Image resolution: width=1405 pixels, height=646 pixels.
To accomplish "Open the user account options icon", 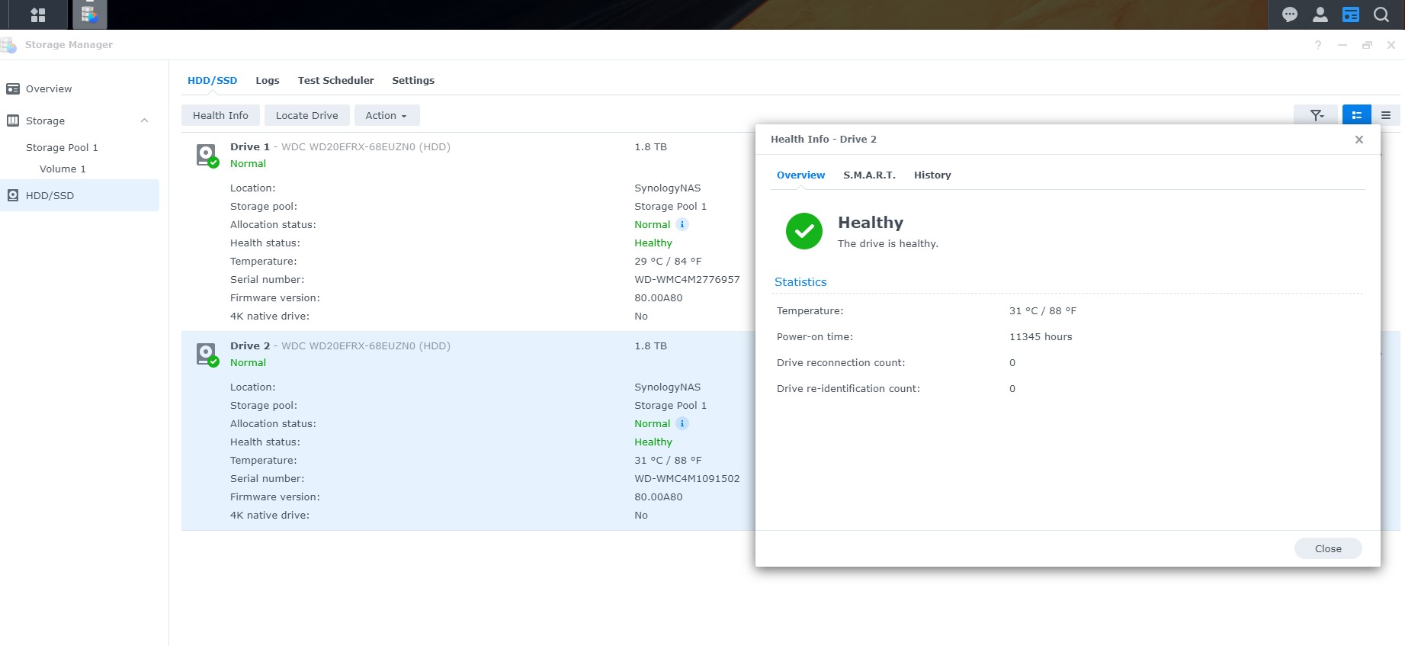I will [x=1320, y=14].
